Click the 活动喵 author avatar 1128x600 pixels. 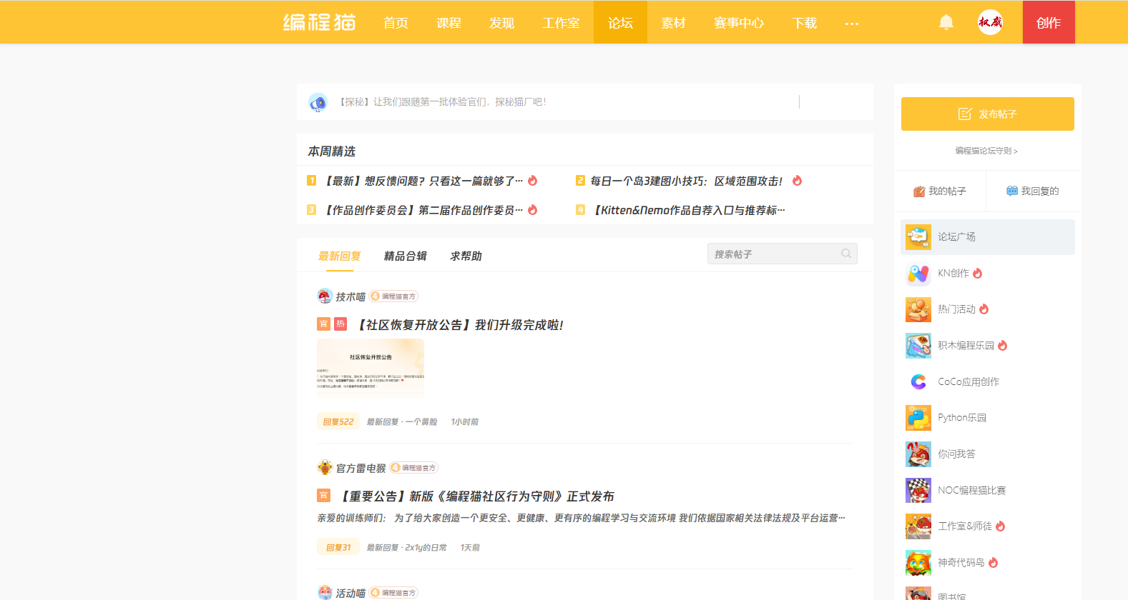click(x=325, y=593)
